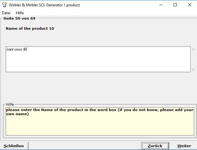Click the 'Name of the product 10' label
The image size is (197, 150).
(x=30, y=28)
